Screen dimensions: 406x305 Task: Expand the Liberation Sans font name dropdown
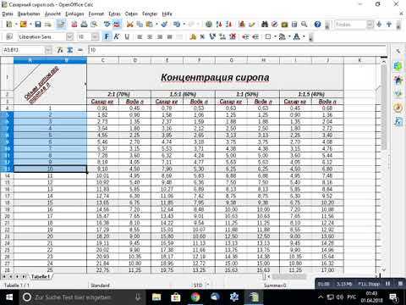pyautogui.click(x=69, y=36)
